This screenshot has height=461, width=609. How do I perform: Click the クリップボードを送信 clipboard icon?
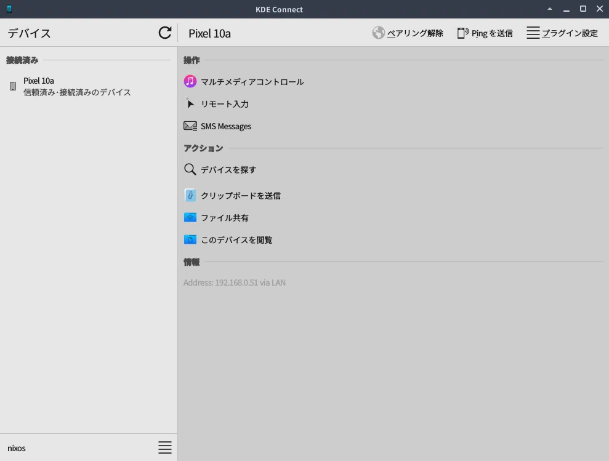[190, 195]
